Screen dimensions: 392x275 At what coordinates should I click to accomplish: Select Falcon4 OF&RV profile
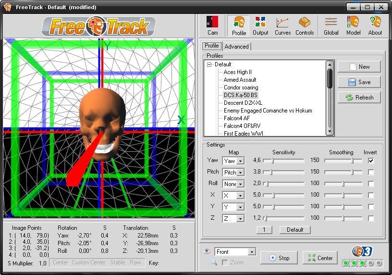point(242,126)
